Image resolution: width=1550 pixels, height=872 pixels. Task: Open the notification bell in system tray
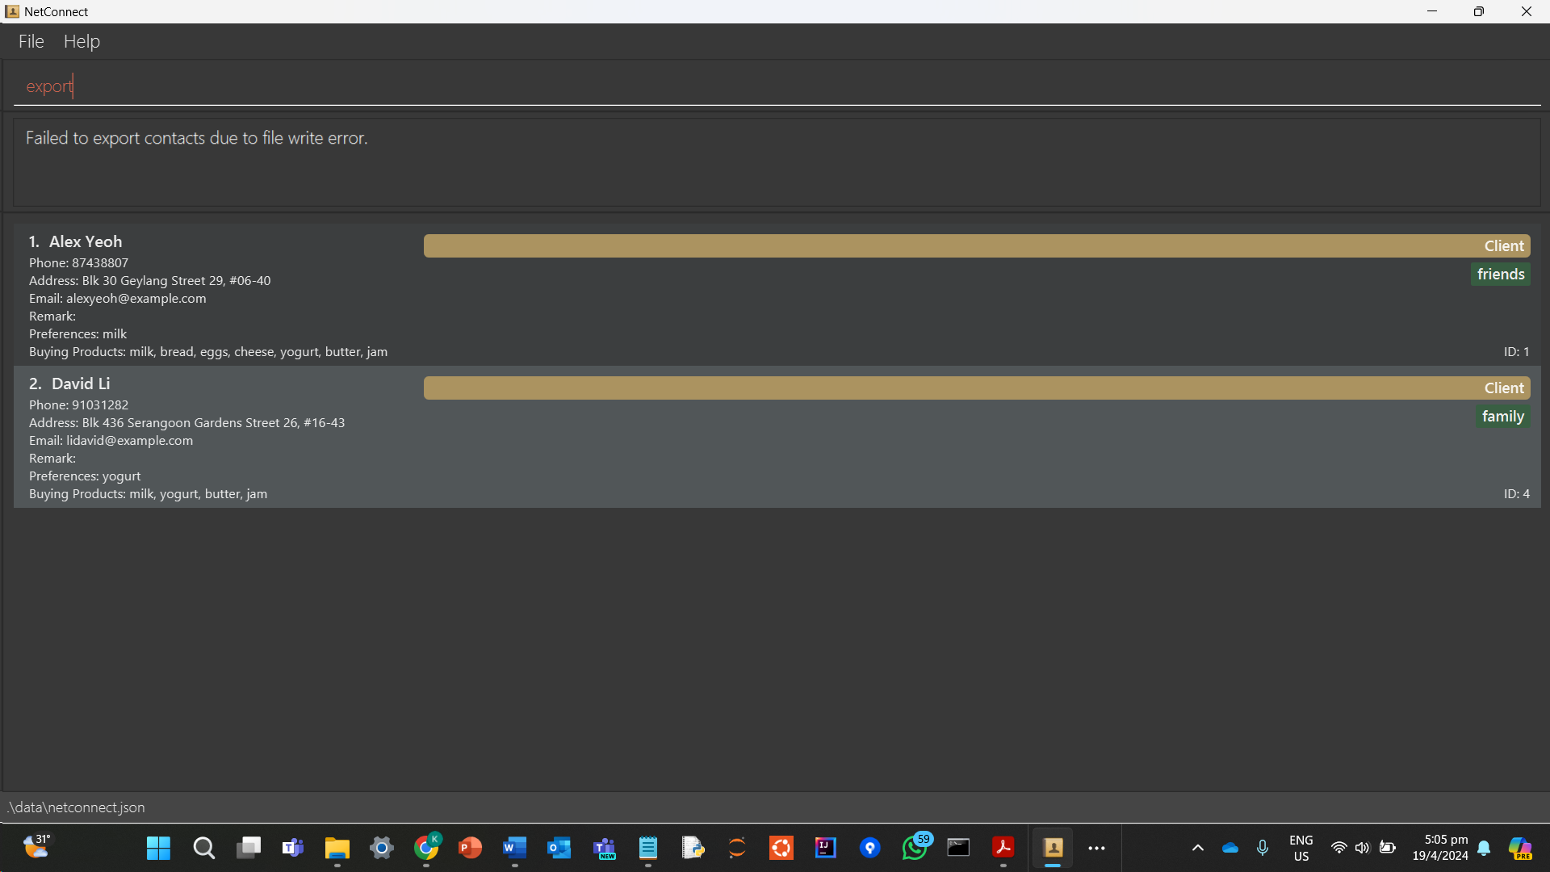click(x=1484, y=848)
